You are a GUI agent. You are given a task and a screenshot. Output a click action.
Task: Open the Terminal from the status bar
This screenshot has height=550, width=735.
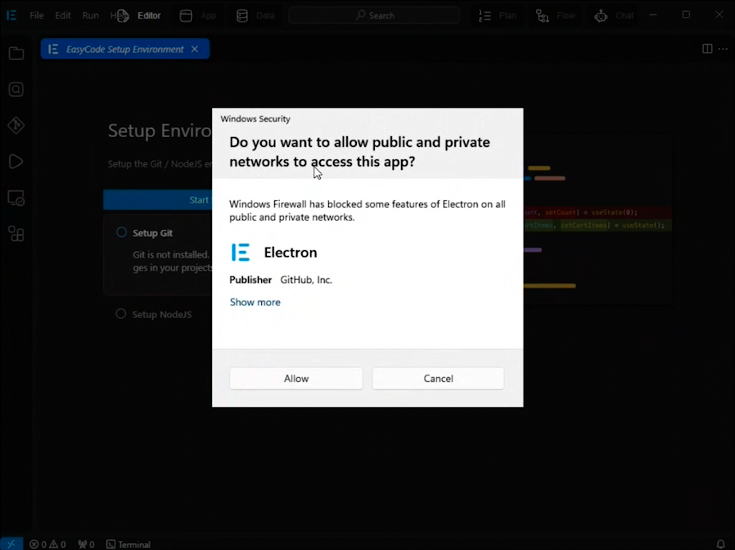click(128, 544)
